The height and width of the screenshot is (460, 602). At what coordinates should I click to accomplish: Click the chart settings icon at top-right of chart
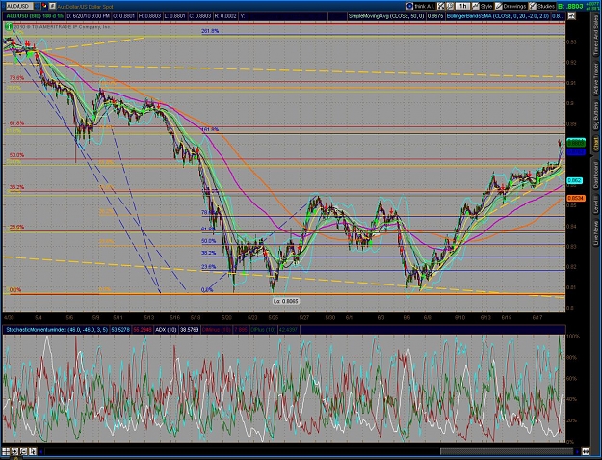pos(571,16)
